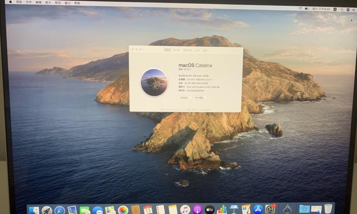Viewport: 357px width, 214px height.
Task: Close the About This Mac window
Action: tap(133, 49)
